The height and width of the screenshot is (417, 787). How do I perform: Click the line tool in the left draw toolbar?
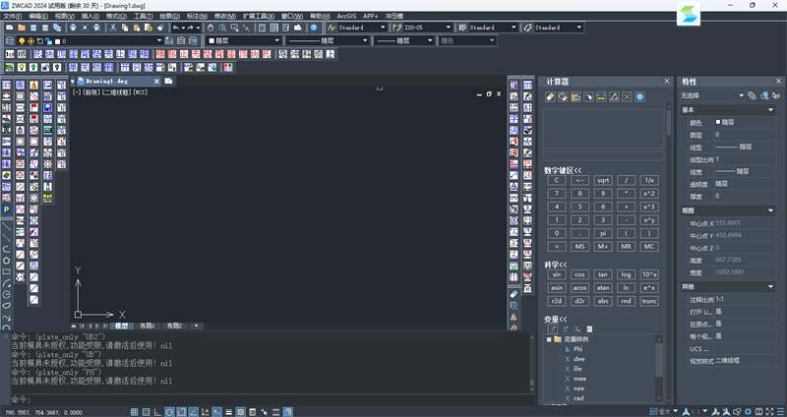(x=6, y=224)
